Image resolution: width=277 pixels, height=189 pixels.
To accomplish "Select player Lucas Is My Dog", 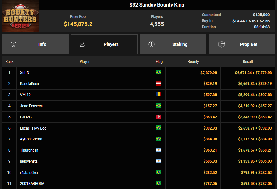I will point(33,128).
